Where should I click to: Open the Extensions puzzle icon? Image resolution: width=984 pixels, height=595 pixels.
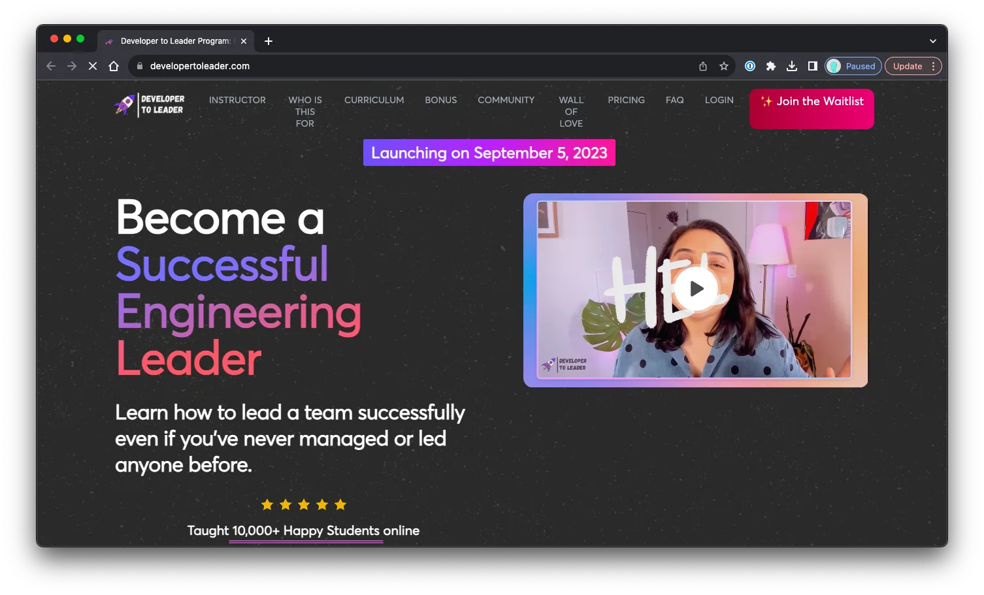pyautogui.click(x=771, y=66)
